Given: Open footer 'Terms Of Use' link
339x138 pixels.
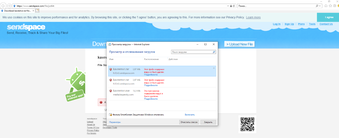Looking at the screenshot, I should pyautogui.click(x=93, y=128).
